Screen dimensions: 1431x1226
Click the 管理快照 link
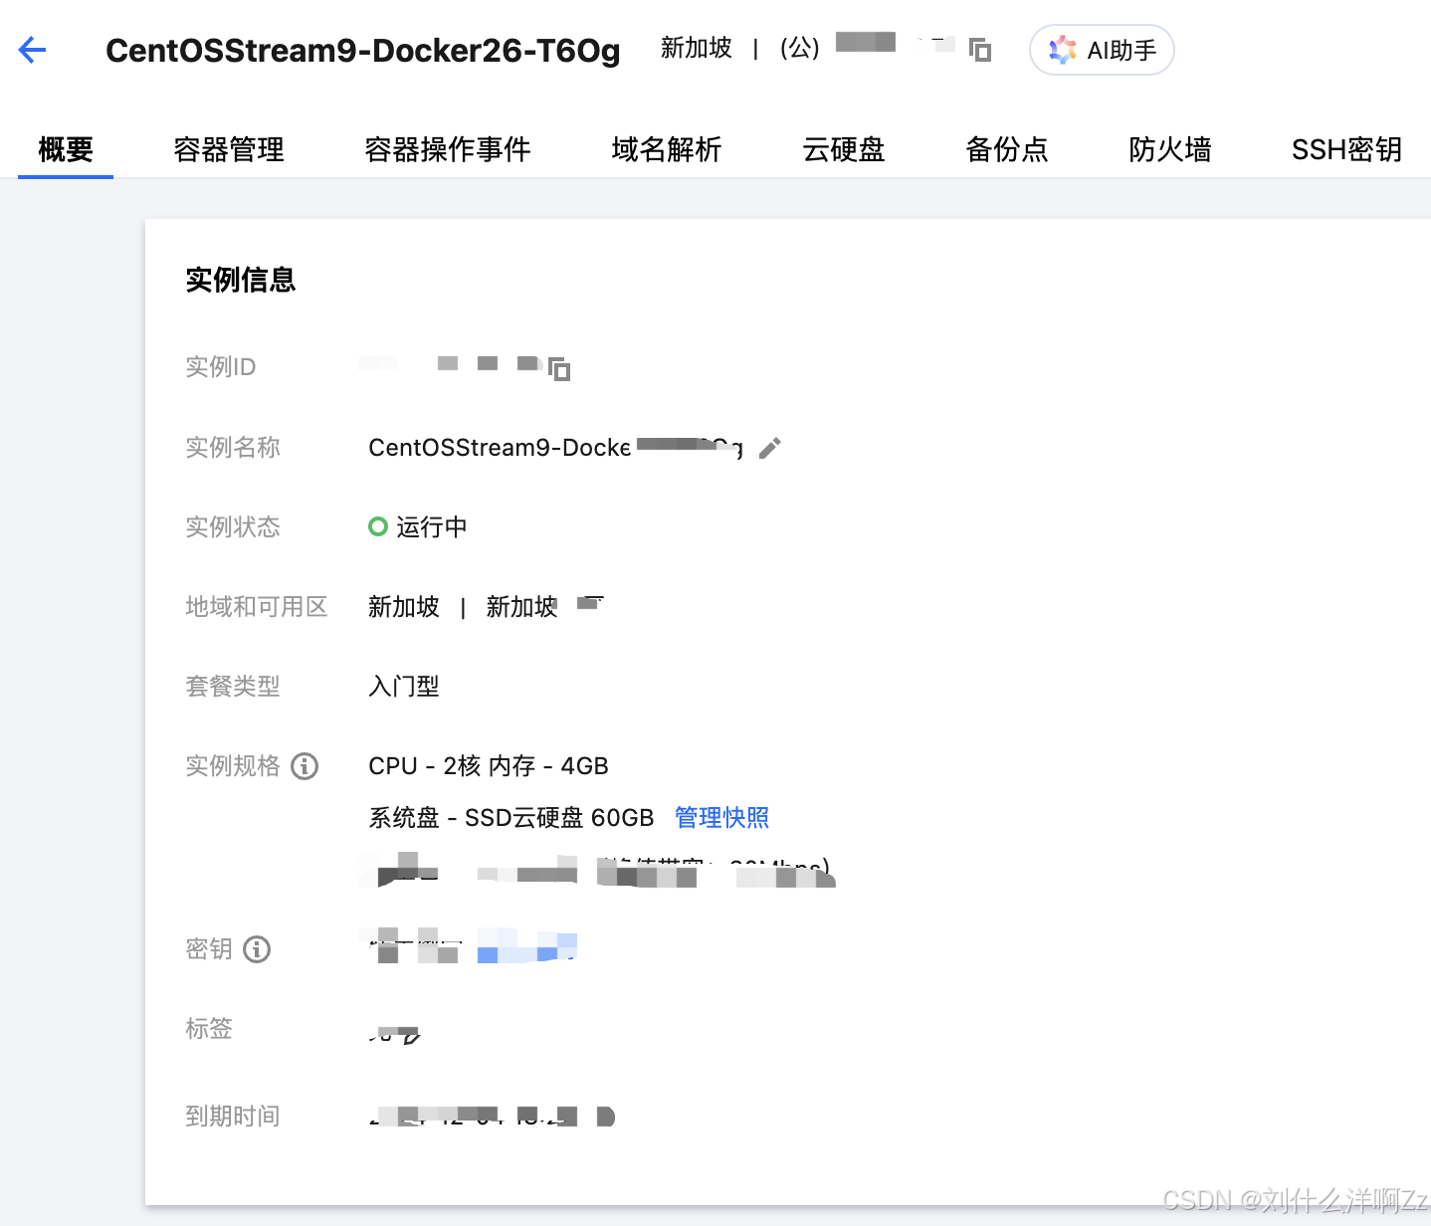tap(722, 818)
